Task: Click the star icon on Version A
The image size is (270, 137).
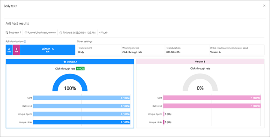Action: coord(65,62)
